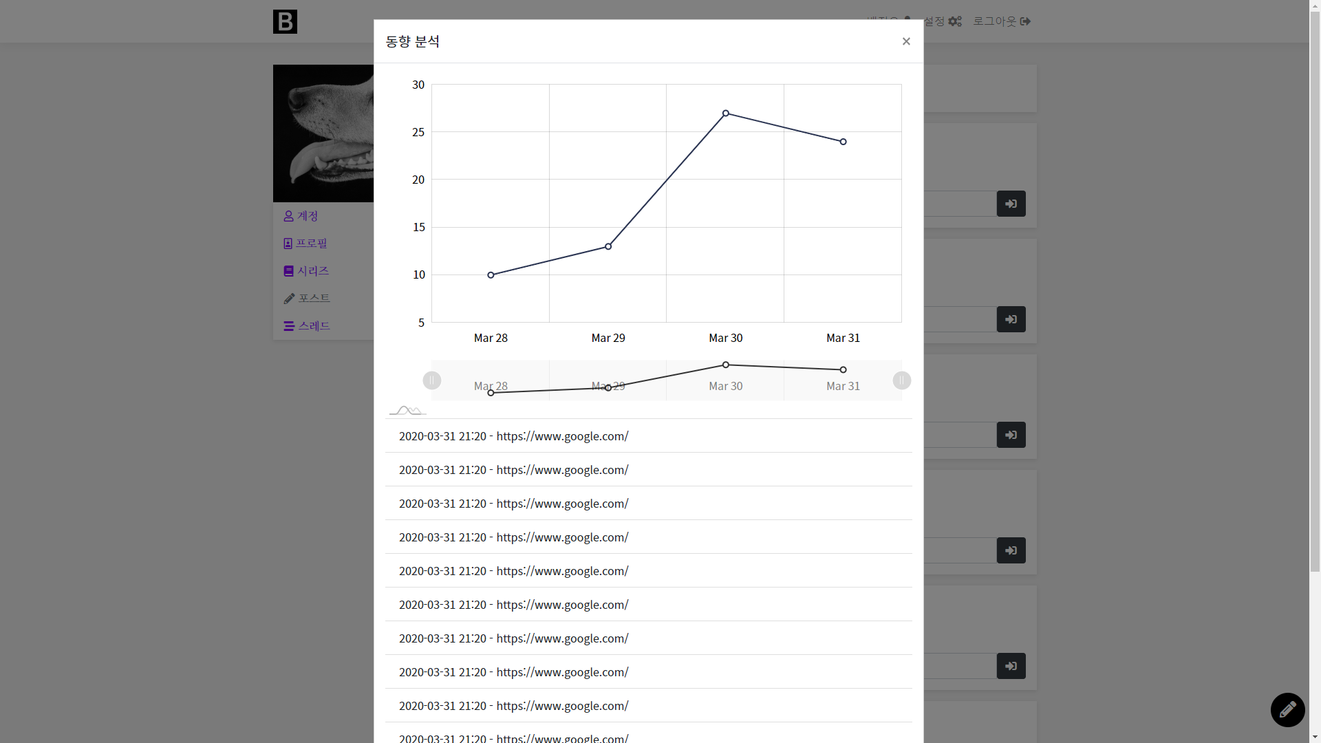This screenshot has height=743, width=1321.
Task: Click the fourth sign-in arrow icon button
Action: (x=1011, y=550)
